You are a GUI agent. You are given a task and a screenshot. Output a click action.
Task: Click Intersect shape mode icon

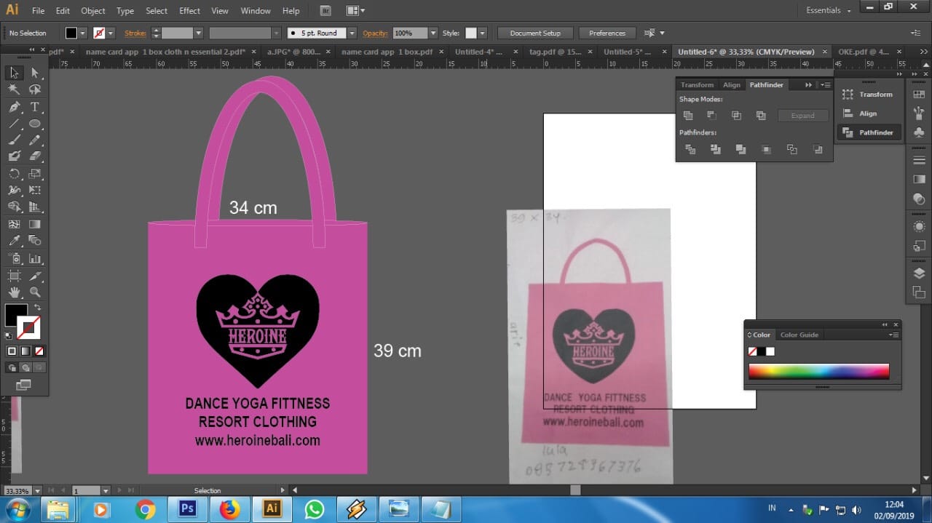click(736, 116)
